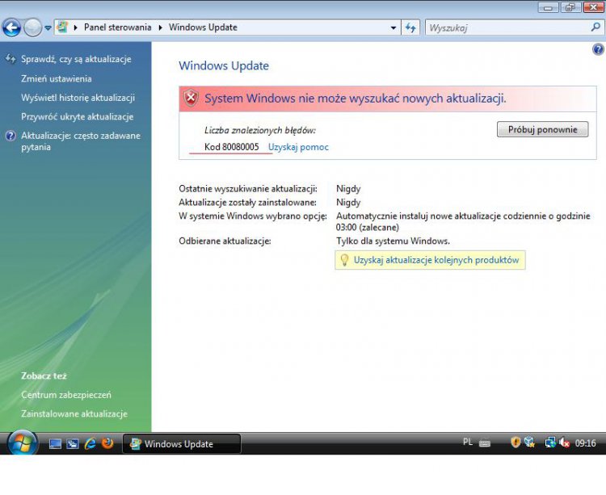606x495 pixels.
Task: Click the Windows Update page heading
Action: click(x=224, y=65)
